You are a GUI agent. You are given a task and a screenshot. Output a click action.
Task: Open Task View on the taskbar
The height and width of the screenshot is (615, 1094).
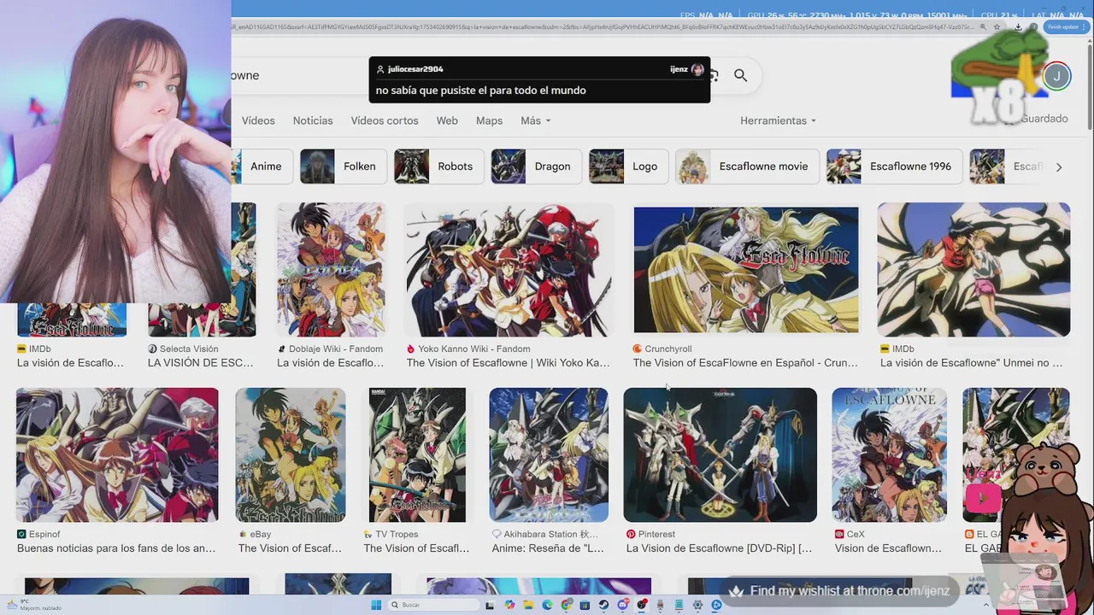490,605
